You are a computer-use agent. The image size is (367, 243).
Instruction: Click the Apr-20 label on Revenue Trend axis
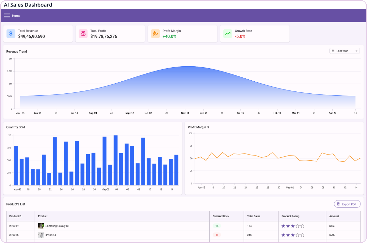pyautogui.click(x=332, y=113)
